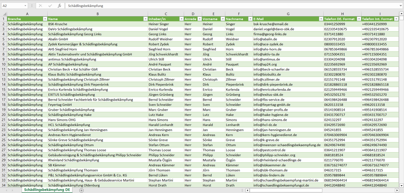The image size is (404, 193).
Task: Click the Cancel X icon in formula bar
Action: (41, 6)
